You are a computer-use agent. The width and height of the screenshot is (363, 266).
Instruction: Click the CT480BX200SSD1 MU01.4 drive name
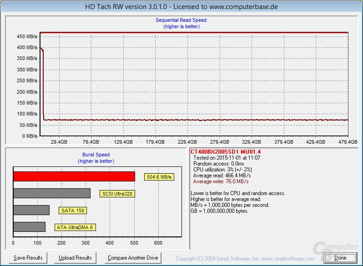pyautogui.click(x=226, y=152)
